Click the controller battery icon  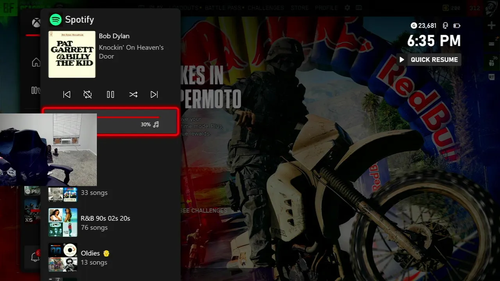click(457, 26)
